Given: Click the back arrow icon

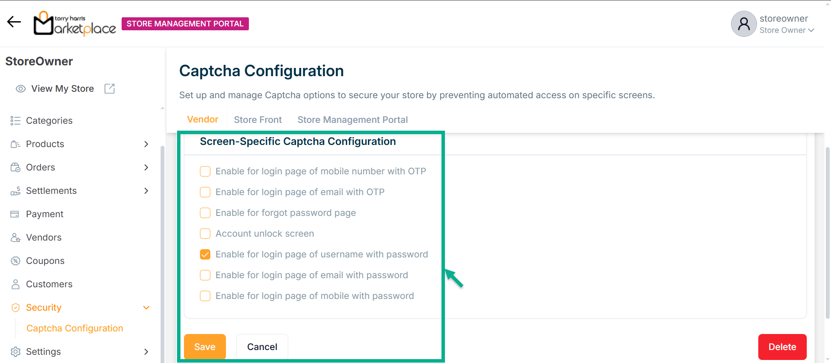Looking at the screenshot, I should 14,22.
